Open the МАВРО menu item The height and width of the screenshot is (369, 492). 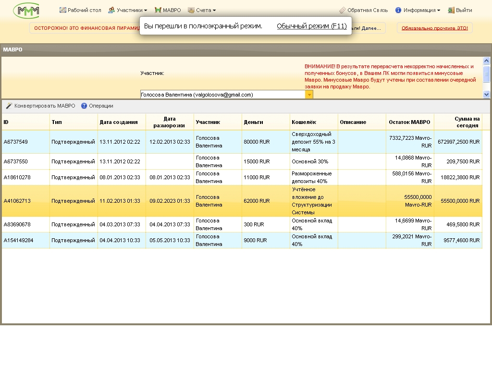point(168,10)
